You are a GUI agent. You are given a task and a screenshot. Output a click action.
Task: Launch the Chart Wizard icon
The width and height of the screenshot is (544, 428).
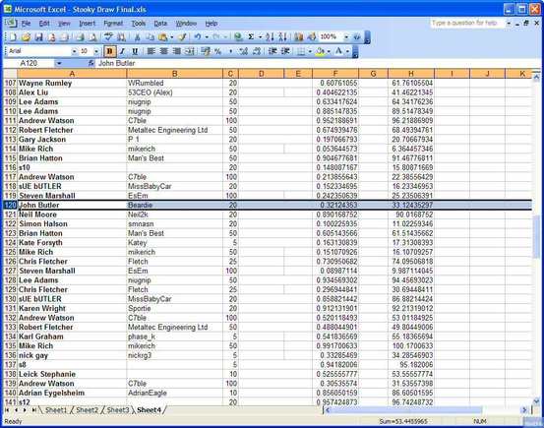(x=298, y=37)
